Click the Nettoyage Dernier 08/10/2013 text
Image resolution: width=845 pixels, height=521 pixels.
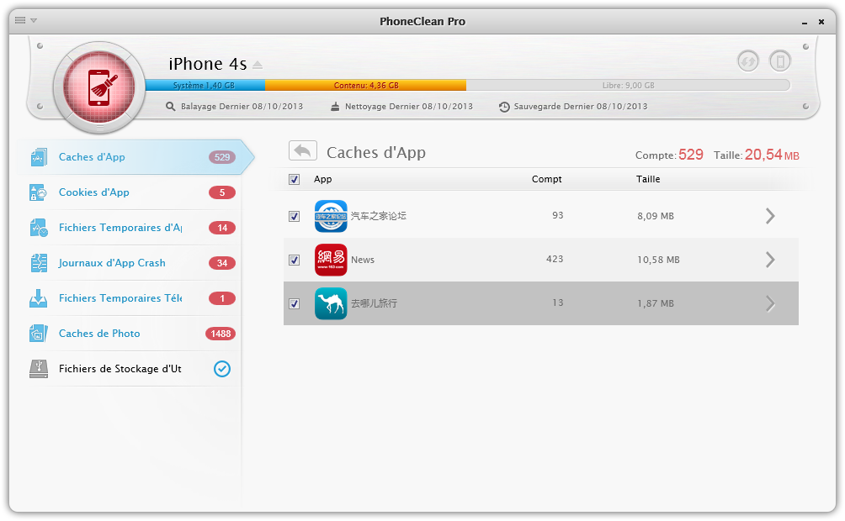pos(409,107)
